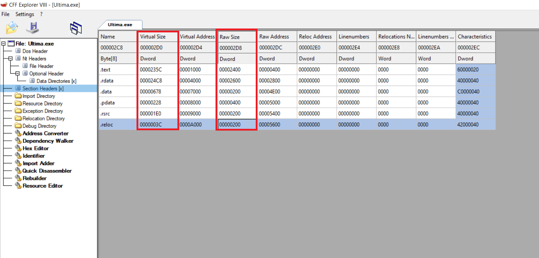This screenshot has height=258, width=539.
Task: Click the File: Ultima.exe root icon
Action: [x=11, y=44]
